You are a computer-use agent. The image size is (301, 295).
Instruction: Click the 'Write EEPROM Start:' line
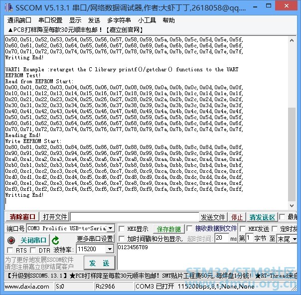[33, 141]
